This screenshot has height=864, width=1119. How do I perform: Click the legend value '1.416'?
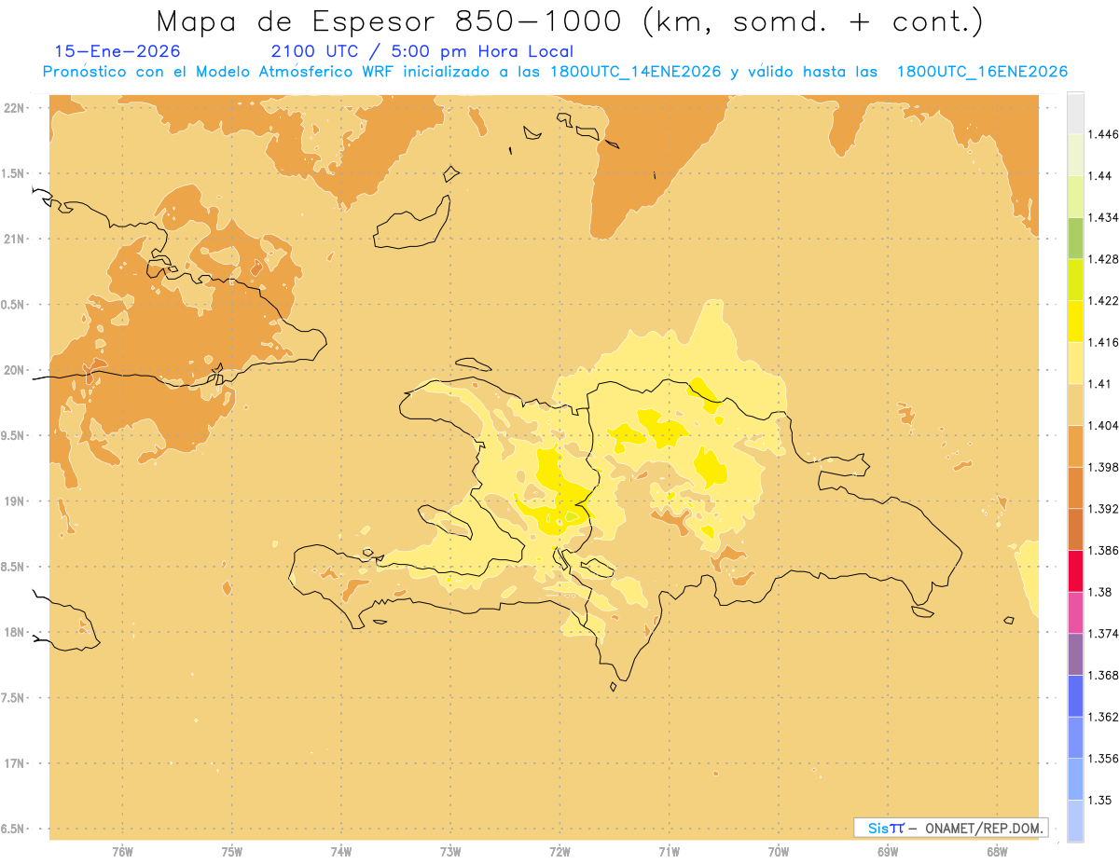(1103, 342)
